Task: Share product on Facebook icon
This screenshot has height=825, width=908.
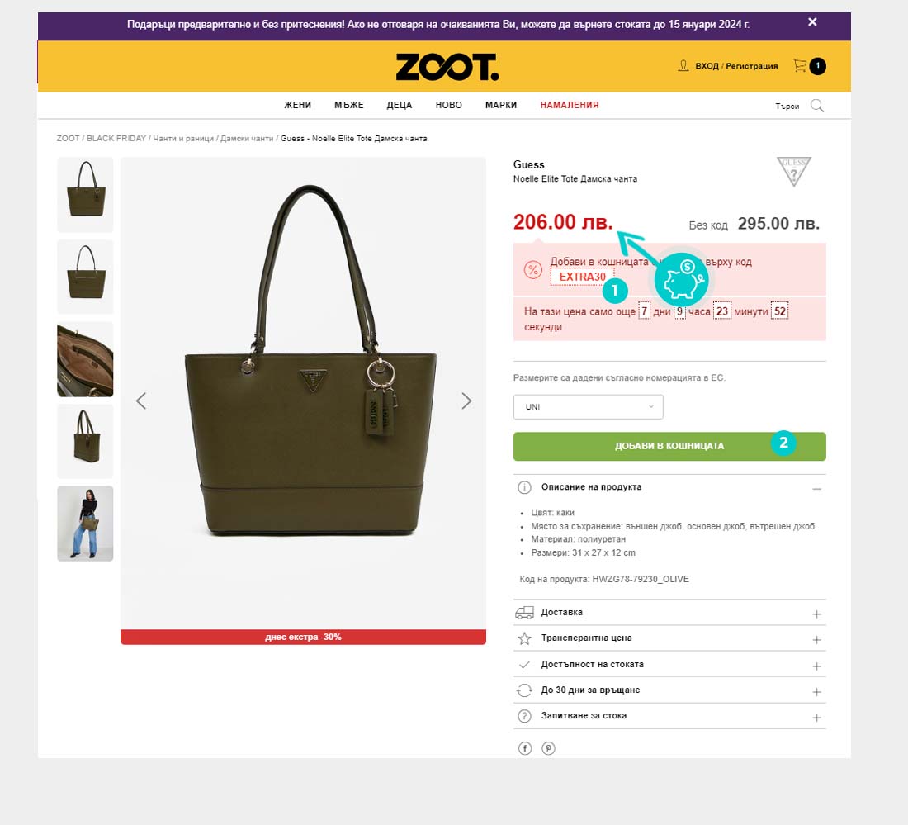Action: point(525,748)
